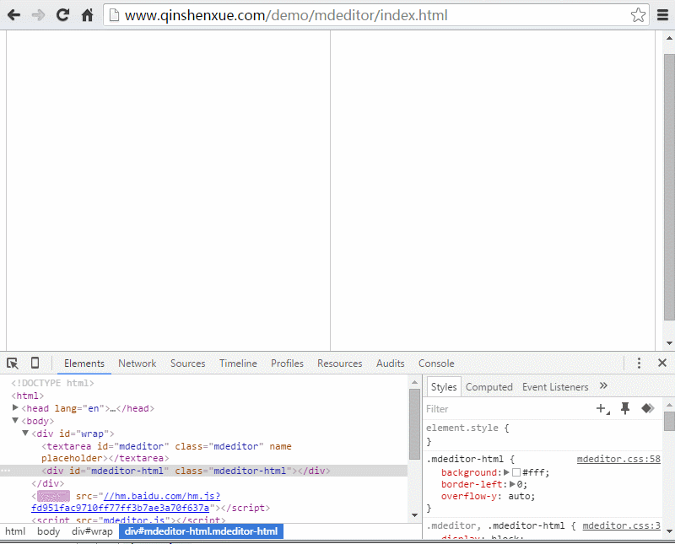Click the Elements panel scrollbar thumb
This screenshot has height=544, width=675.
[414, 424]
